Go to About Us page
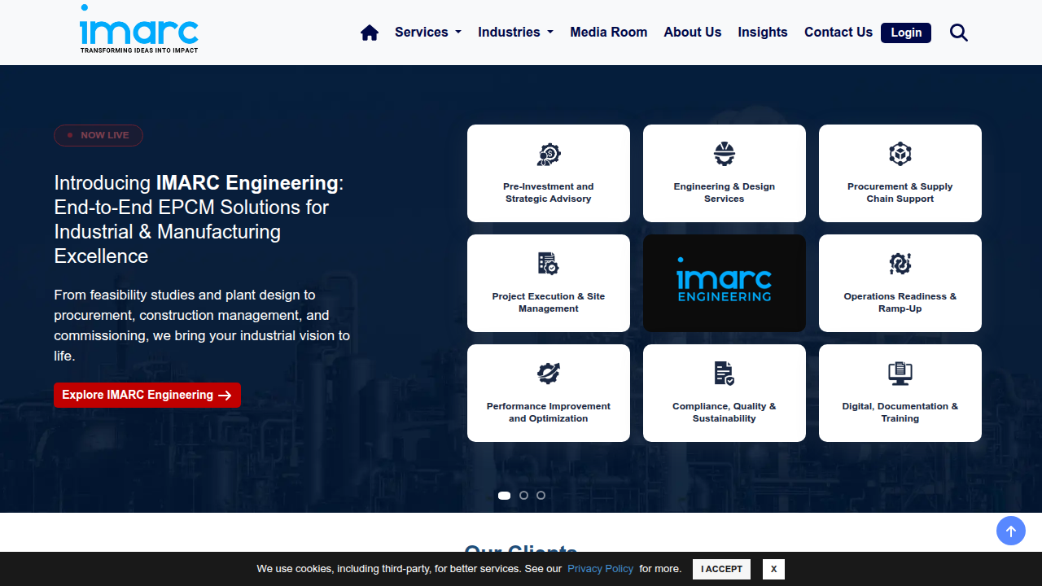The height and width of the screenshot is (586, 1042). tap(693, 33)
